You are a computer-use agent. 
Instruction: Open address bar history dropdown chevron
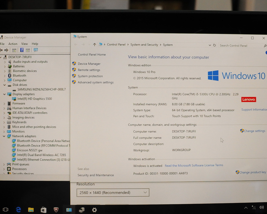210,45
